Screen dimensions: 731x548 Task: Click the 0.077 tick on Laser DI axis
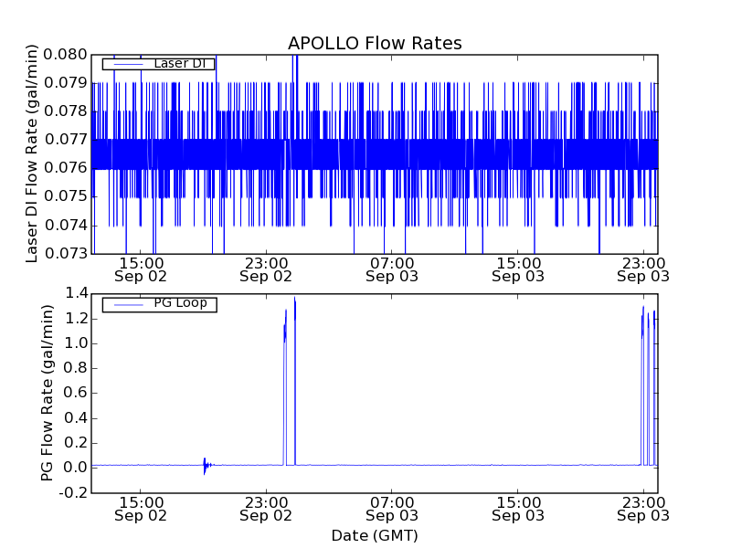point(65,140)
